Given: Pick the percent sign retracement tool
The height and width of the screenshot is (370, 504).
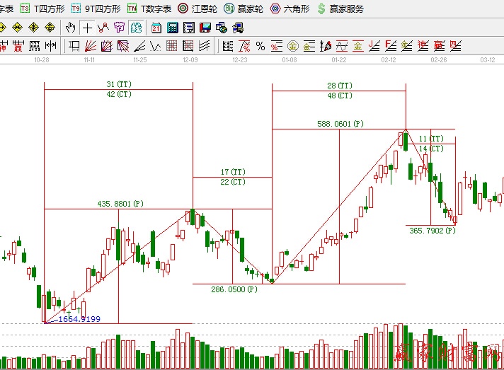Looking at the screenshot, I should point(260,46).
